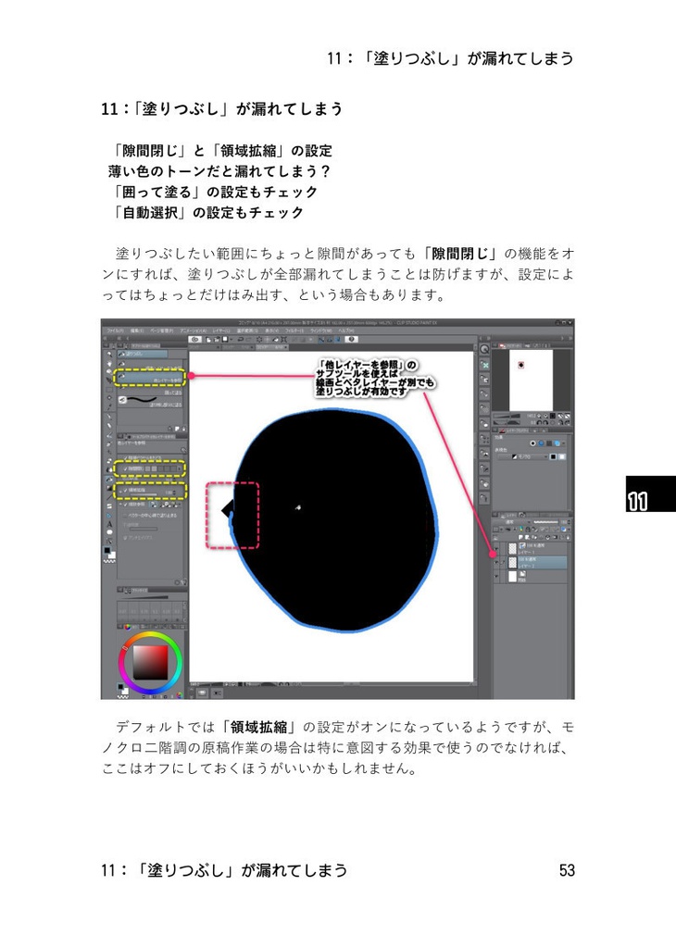
Task: Click the green-cross quick access icon
Action: 484,365
